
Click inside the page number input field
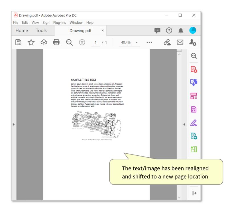point(96,42)
